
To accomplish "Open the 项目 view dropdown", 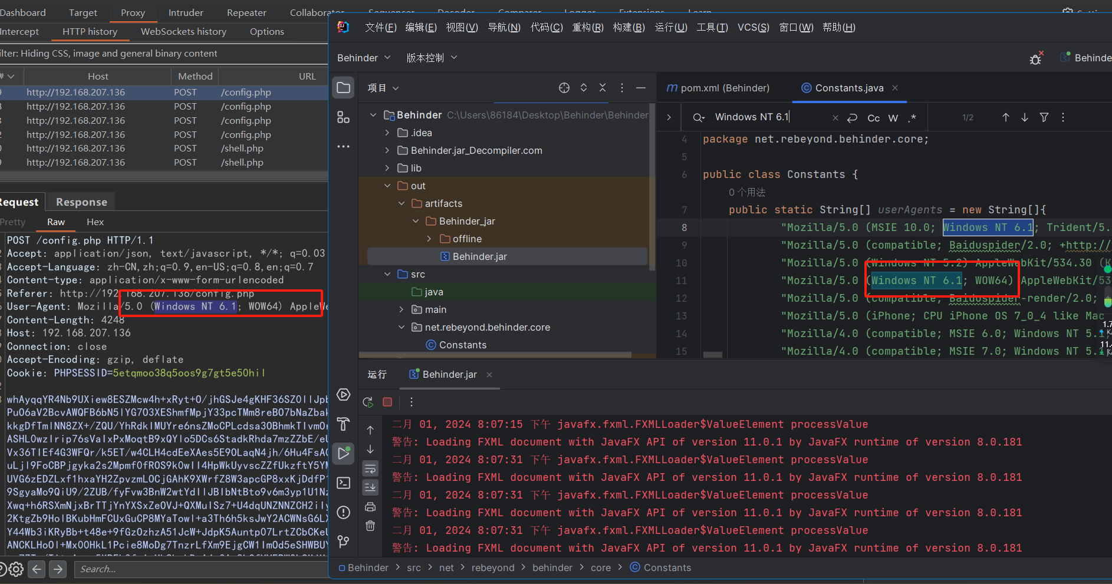I will (383, 88).
